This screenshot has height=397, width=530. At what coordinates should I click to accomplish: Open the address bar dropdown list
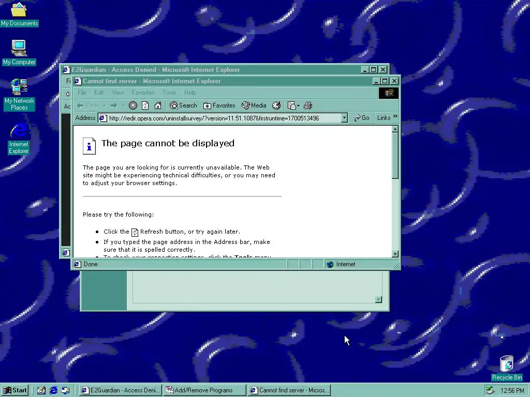pos(344,118)
